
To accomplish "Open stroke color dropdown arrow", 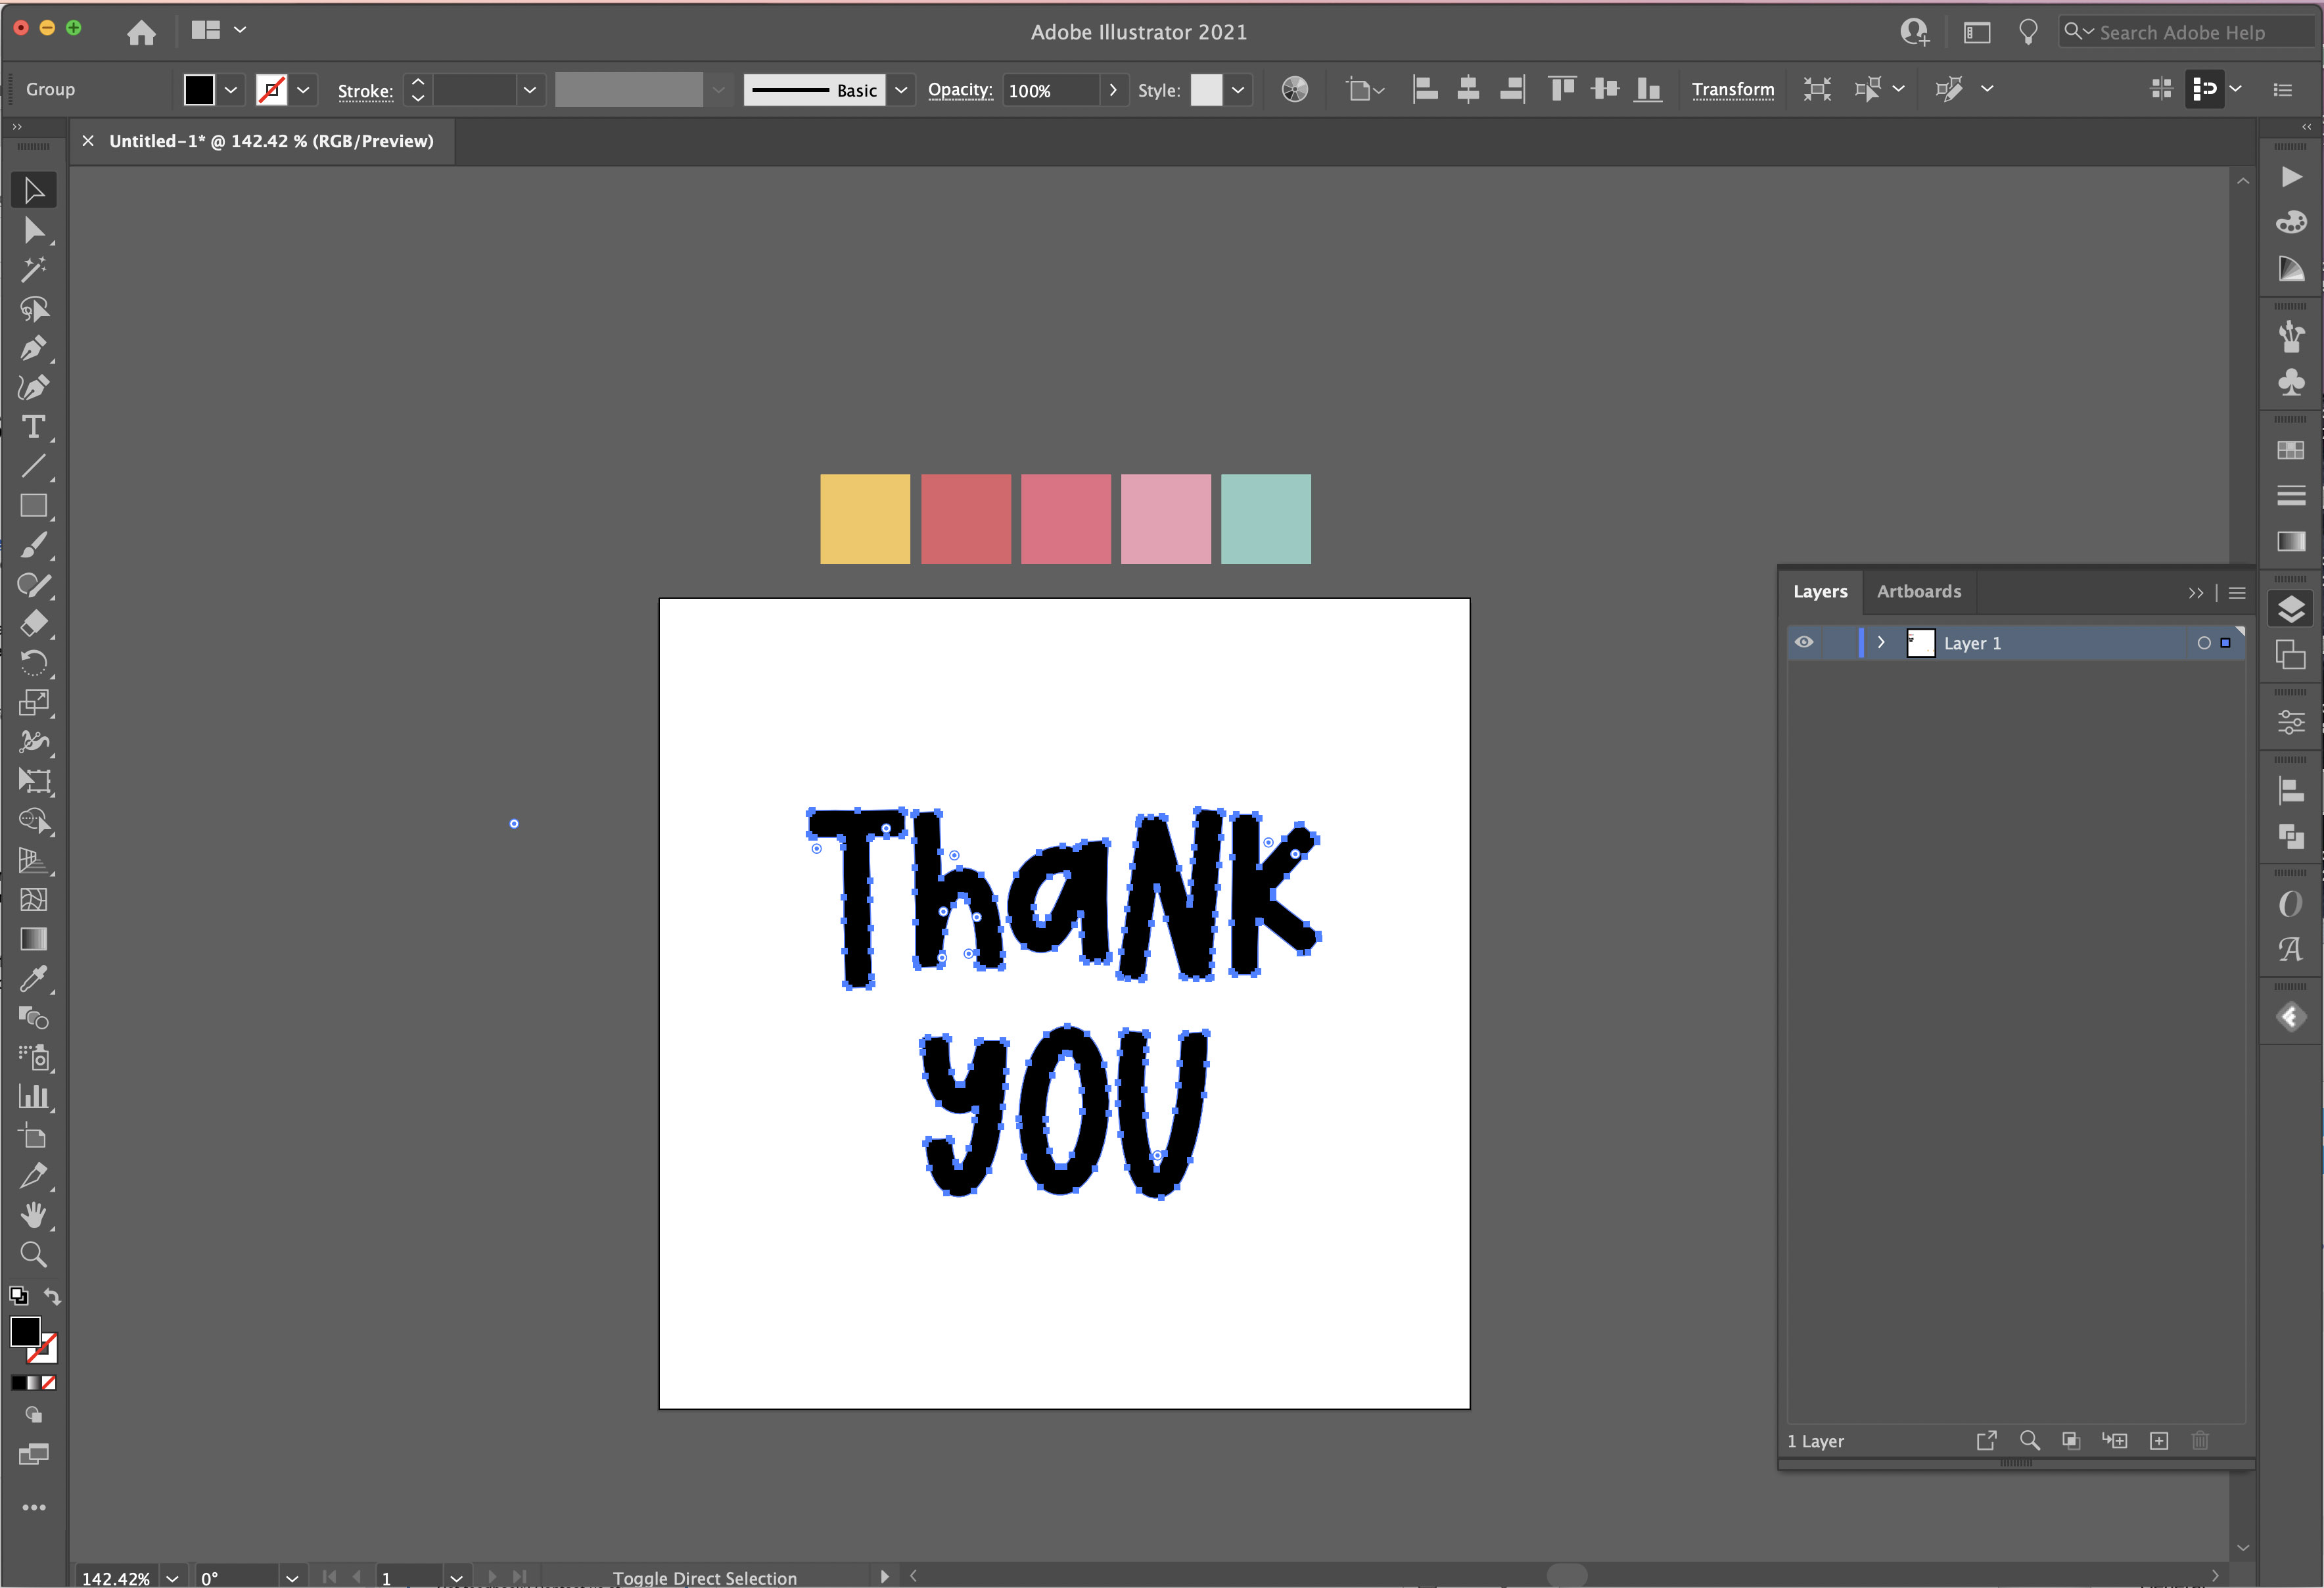I will (303, 90).
